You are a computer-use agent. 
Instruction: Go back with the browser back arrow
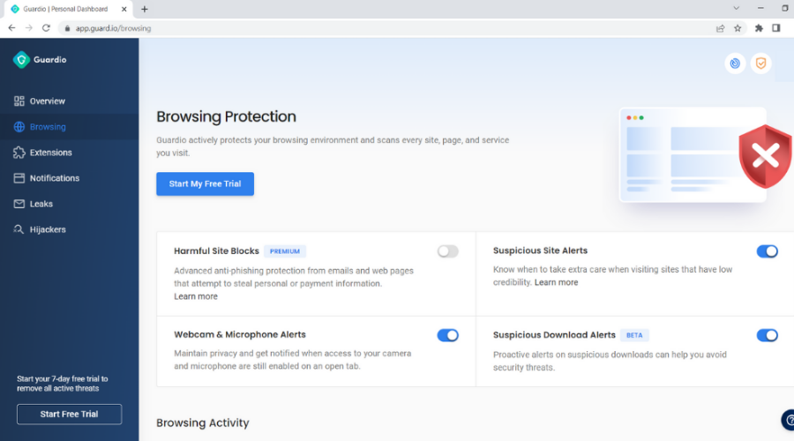(11, 28)
